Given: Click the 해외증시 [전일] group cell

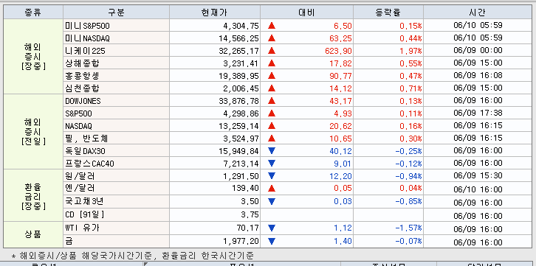Looking at the screenshot, I should [x=33, y=132].
